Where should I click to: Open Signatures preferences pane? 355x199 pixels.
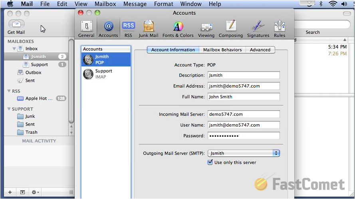click(258, 29)
